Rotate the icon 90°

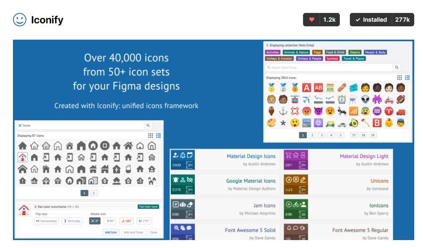(110, 221)
